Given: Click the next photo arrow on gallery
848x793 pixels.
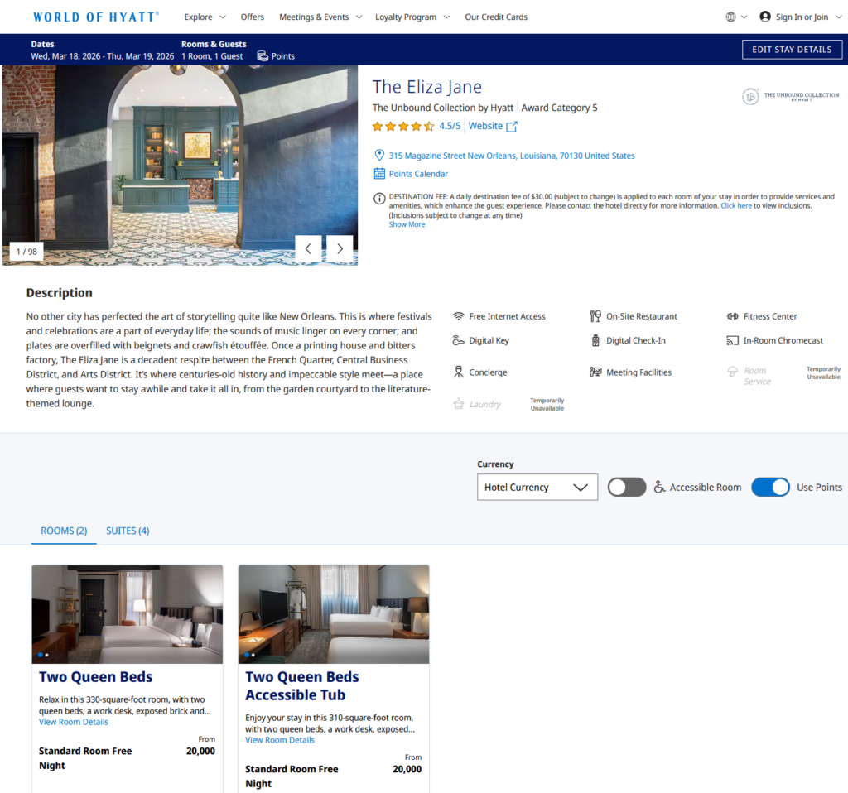Looking at the screenshot, I should tap(340, 249).
